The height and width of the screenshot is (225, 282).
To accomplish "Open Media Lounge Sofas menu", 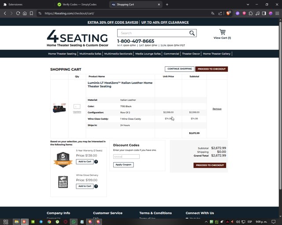I will [x=148, y=54].
